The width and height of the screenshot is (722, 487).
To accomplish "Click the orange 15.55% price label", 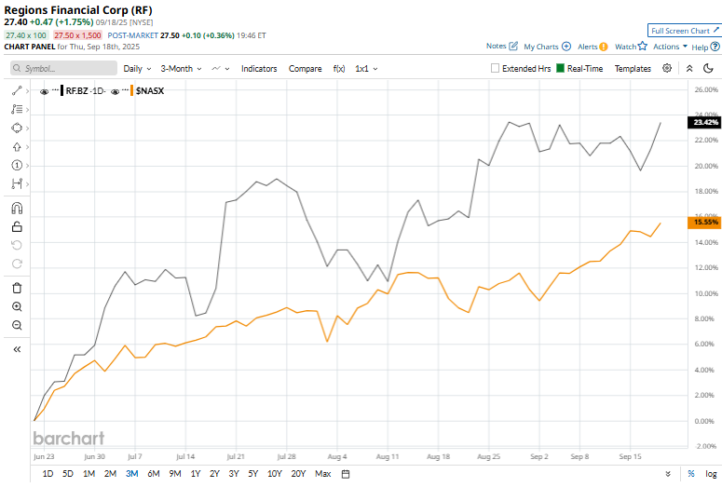I will (704, 223).
